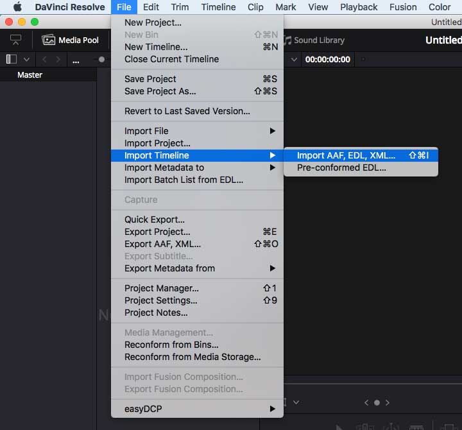Select Pre-conformed EDL from submenu
The height and width of the screenshot is (430, 462).
click(x=341, y=168)
